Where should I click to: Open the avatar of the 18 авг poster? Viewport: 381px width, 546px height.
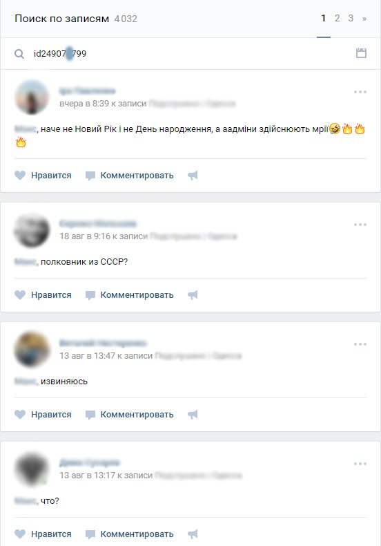[32, 231]
